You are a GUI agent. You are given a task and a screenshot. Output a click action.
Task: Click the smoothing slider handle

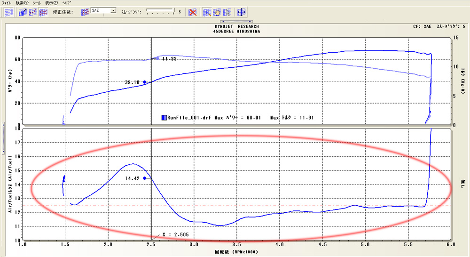(174, 11)
